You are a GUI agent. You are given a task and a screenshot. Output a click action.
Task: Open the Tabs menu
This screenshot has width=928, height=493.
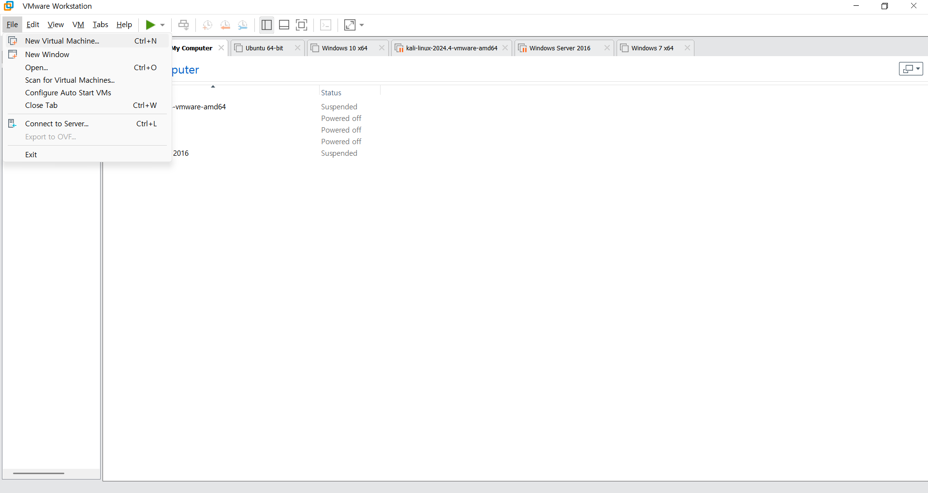click(101, 24)
